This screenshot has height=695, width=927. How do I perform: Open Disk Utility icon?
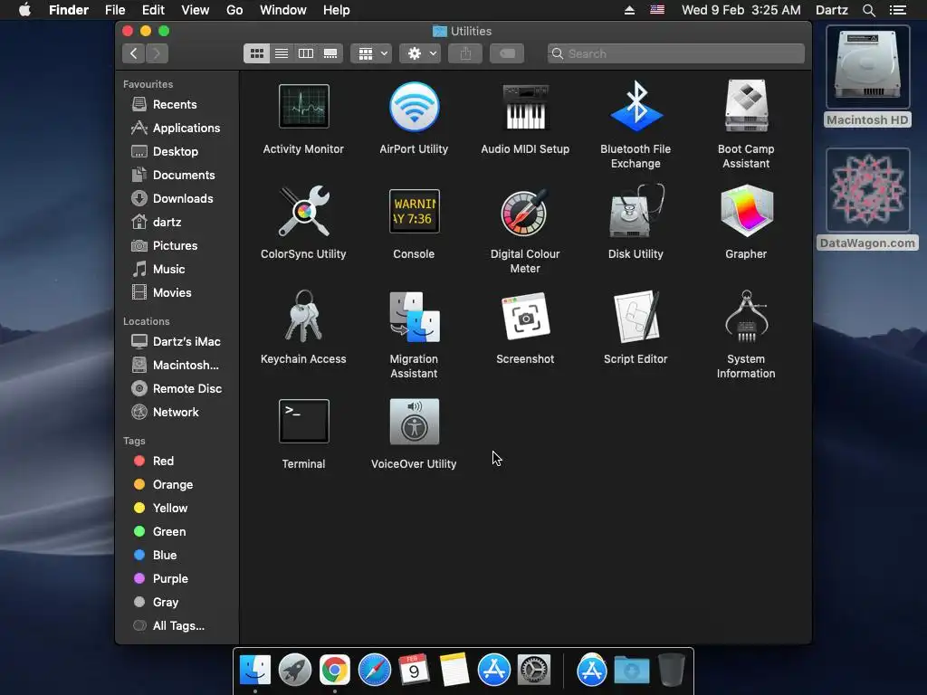636,211
